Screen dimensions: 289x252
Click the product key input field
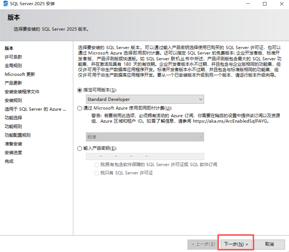pos(145,156)
